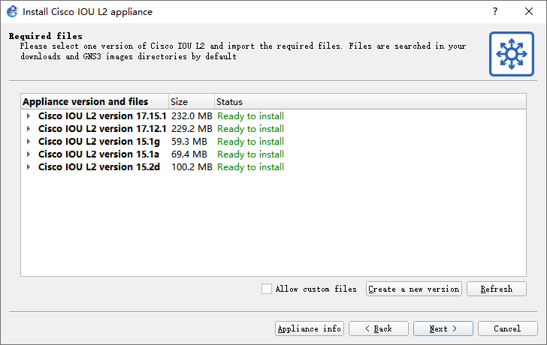Expand Cisco IOU L2 version 15.2d

pyautogui.click(x=29, y=167)
